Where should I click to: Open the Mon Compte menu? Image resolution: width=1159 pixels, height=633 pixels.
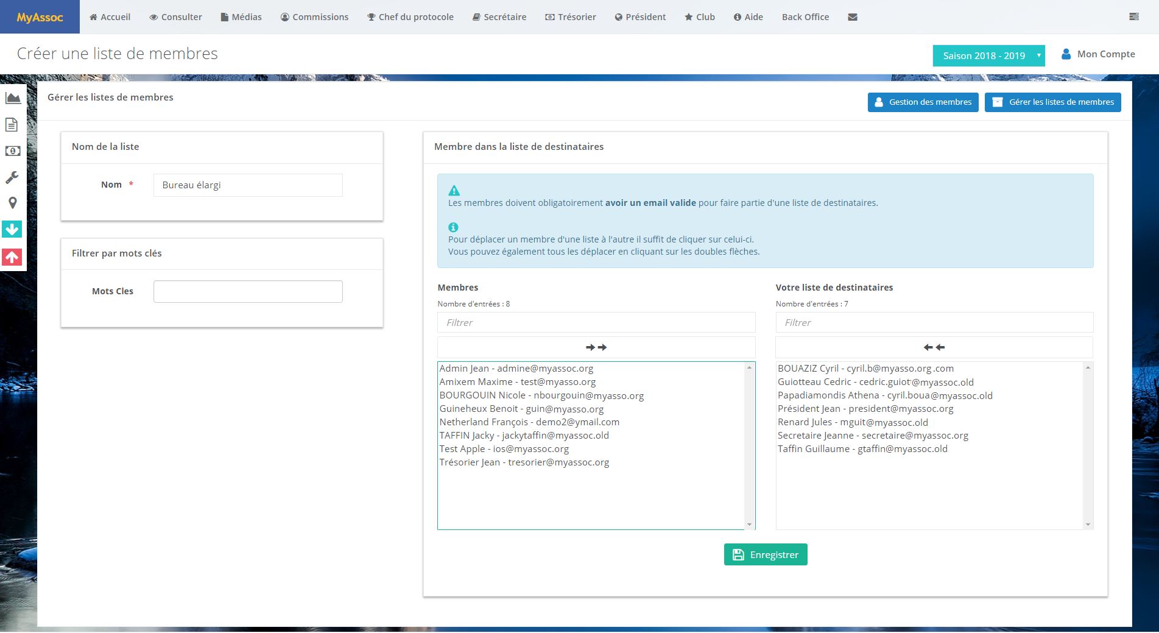[x=1099, y=54]
